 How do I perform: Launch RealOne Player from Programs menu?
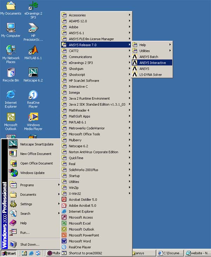[x=96, y=247]
